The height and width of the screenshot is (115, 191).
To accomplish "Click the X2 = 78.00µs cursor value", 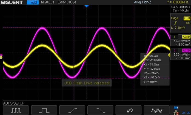I will pos(152,64).
